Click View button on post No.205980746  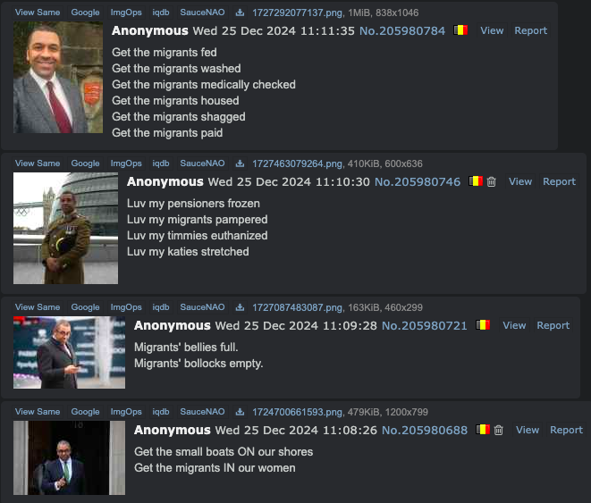click(x=520, y=181)
